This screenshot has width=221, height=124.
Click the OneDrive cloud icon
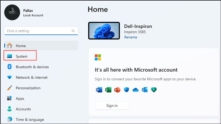tap(135, 90)
